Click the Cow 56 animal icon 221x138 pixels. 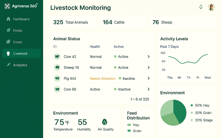(x=57, y=89)
